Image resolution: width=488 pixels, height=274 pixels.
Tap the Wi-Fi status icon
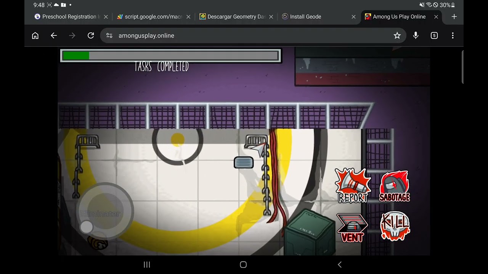coord(429,5)
